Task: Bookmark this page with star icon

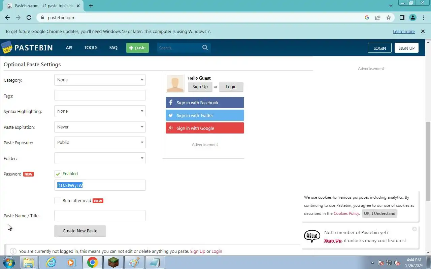Action: pos(389,17)
